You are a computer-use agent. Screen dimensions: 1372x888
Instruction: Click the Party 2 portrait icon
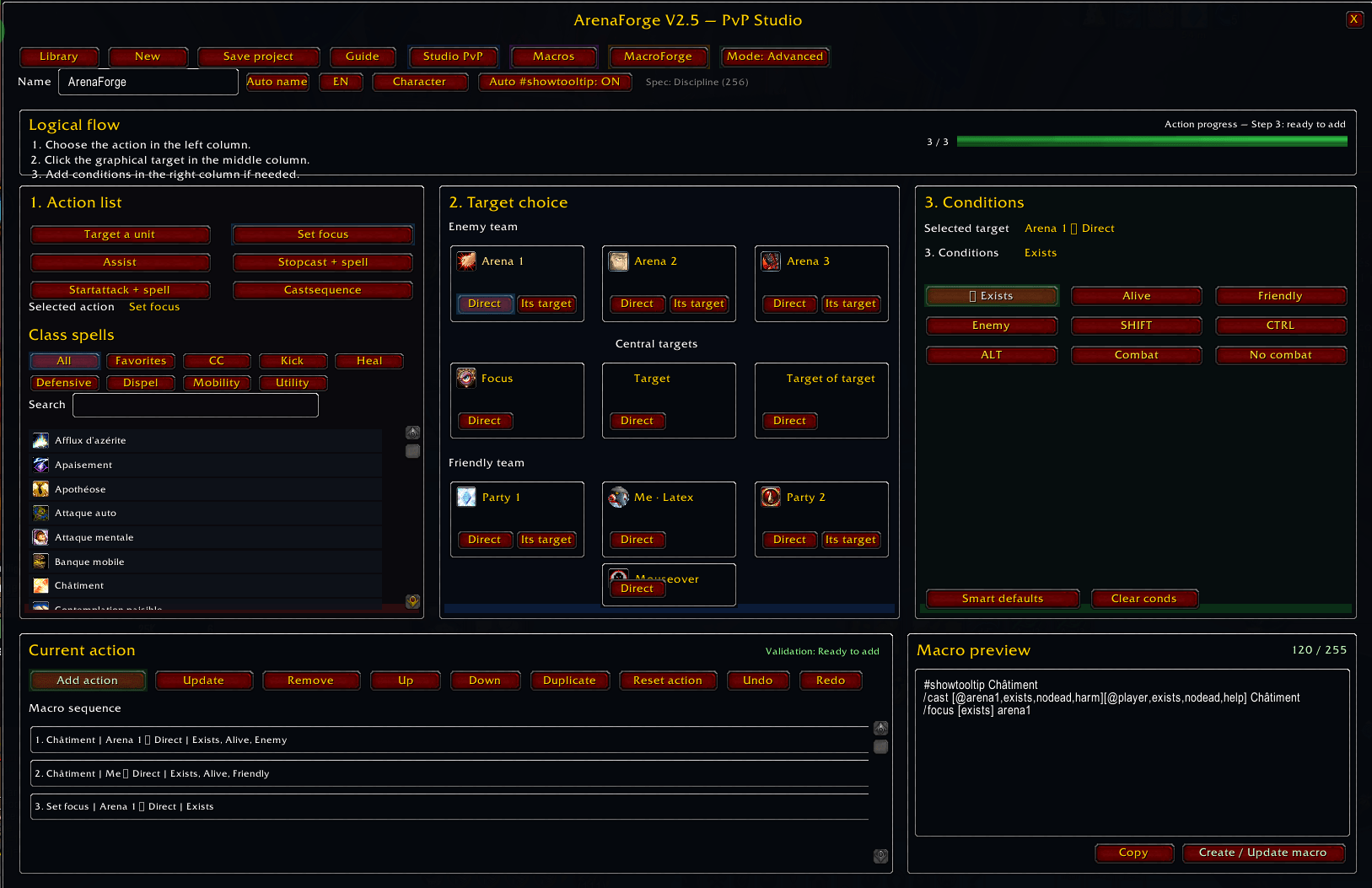tap(771, 497)
